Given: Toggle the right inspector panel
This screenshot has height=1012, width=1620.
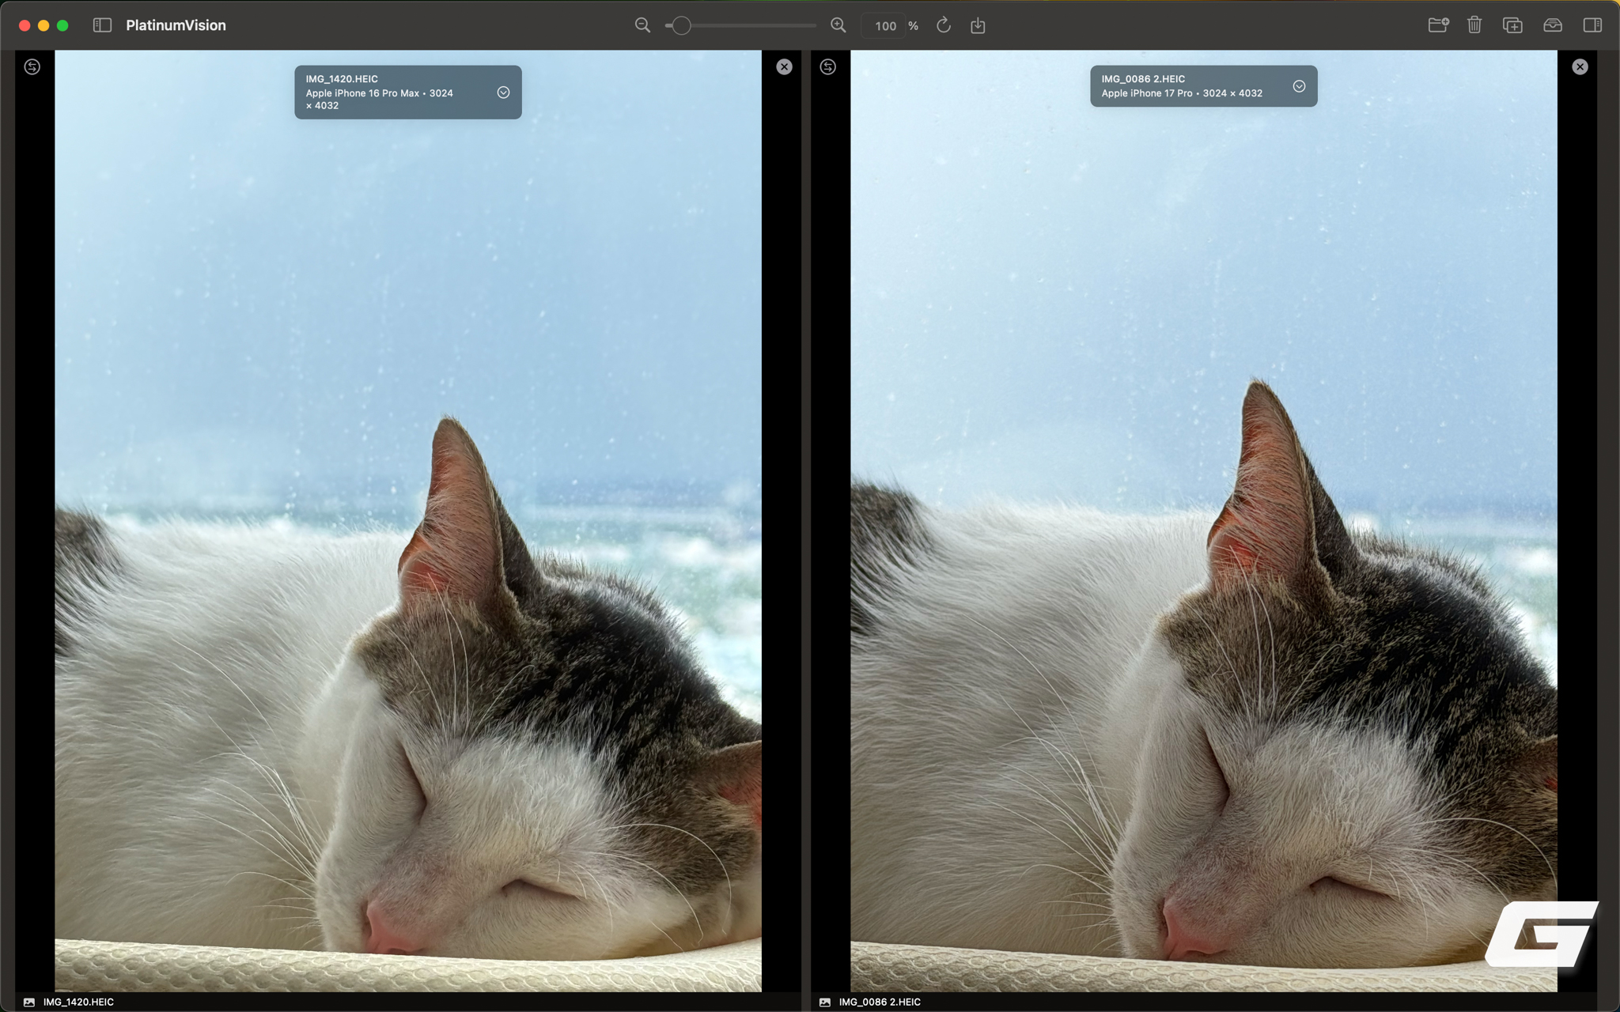Looking at the screenshot, I should pyautogui.click(x=1592, y=25).
